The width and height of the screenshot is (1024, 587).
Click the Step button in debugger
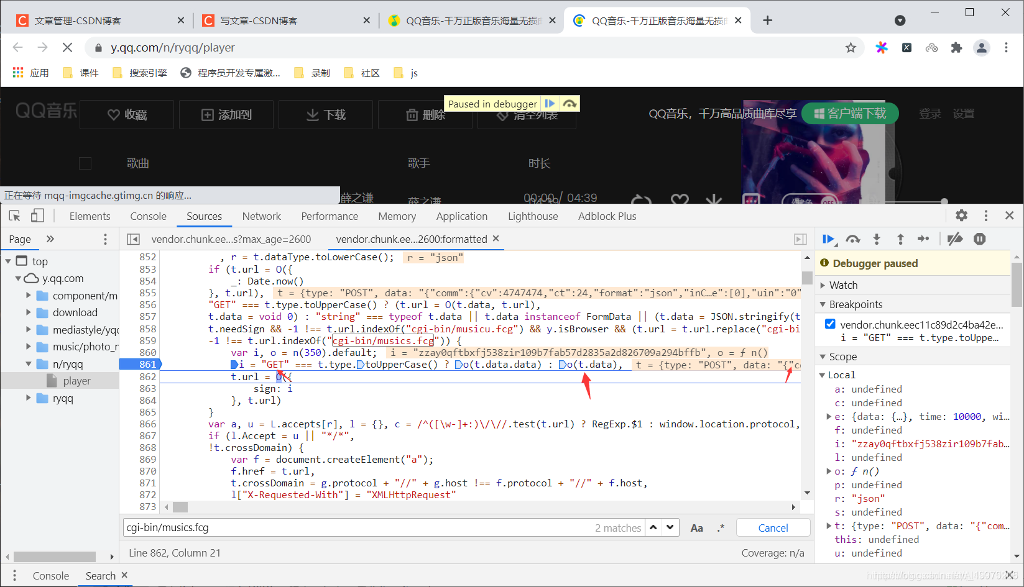pyautogui.click(x=923, y=239)
